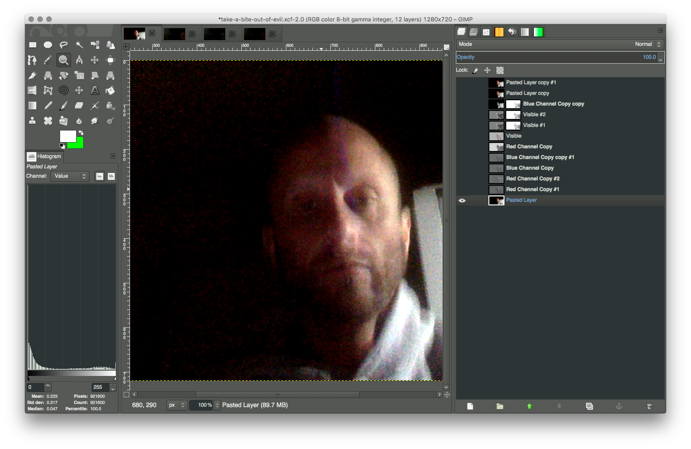Image resolution: width=691 pixels, height=449 pixels.
Task: Select the Zoom magnifier tool
Action: [x=64, y=60]
